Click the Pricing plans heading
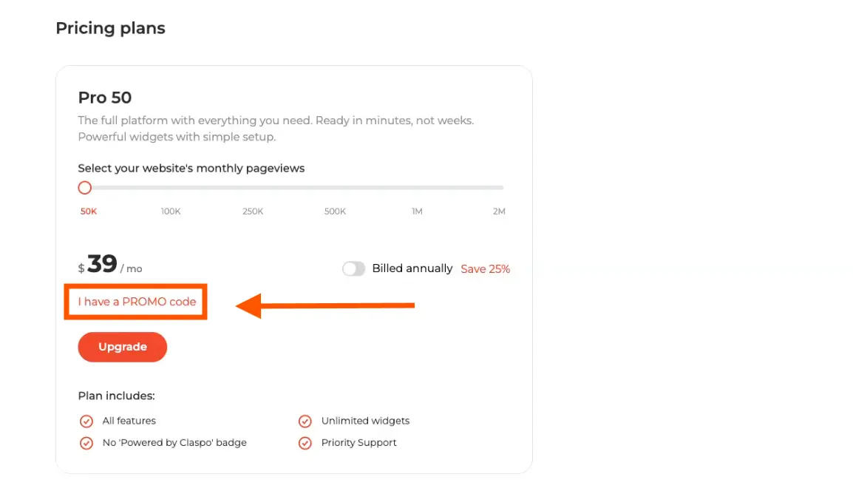853x494 pixels. [110, 29]
